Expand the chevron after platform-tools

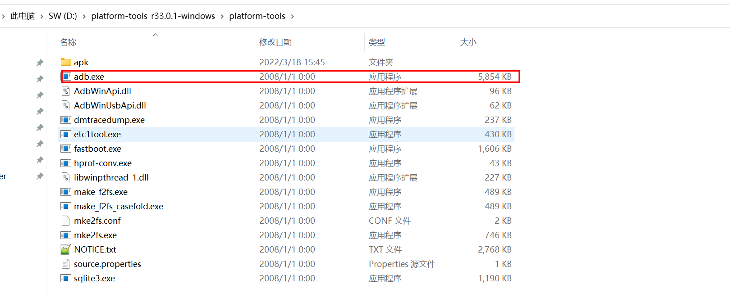[x=292, y=16]
